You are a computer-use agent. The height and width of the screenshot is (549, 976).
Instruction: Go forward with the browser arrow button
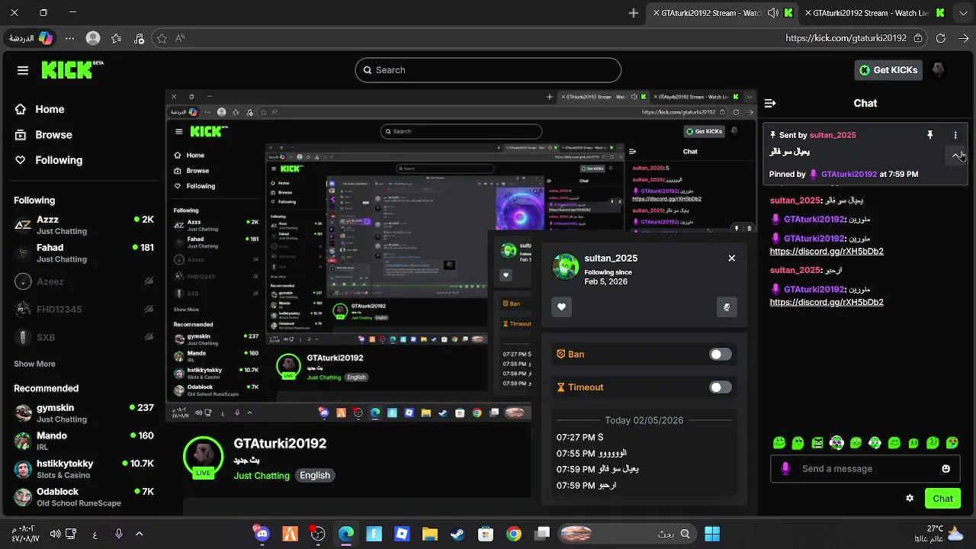pyautogui.click(x=964, y=38)
